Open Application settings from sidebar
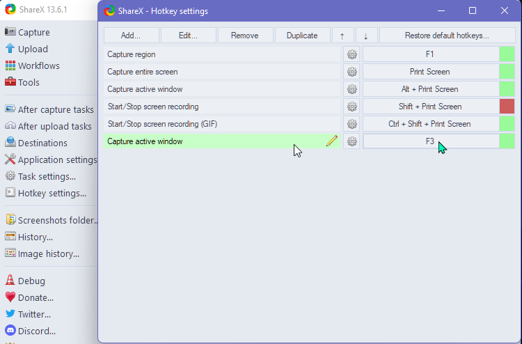 pyautogui.click(x=51, y=159)
